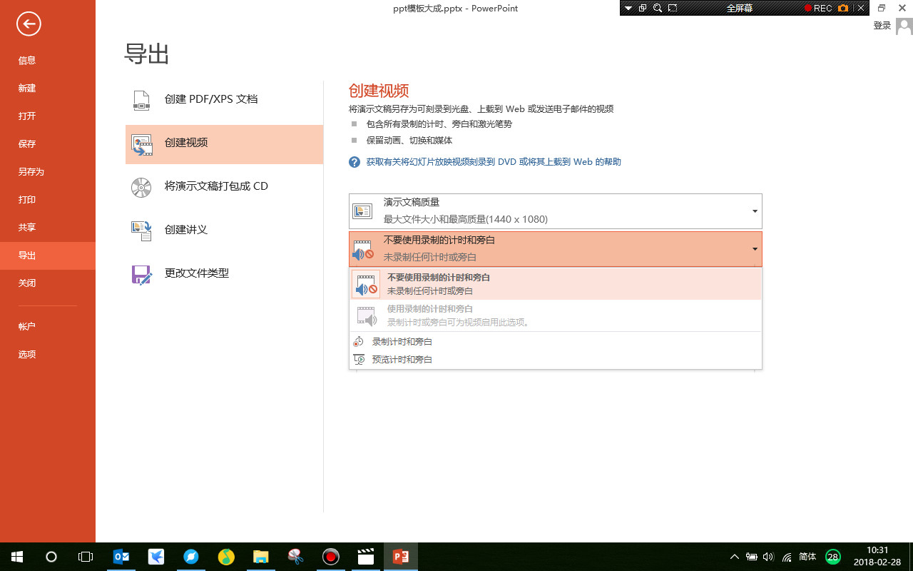Click the 创建讲义 handouts icon
Image resolution: width=913 pixels, height=571 pixels.
141,230
